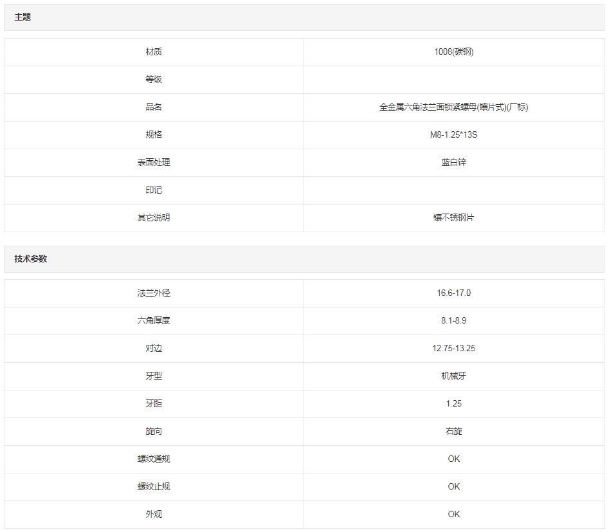The image size is (609, 532).
Task: Click the 对边 value 12.75-13.25
Action: pos(453,349)
